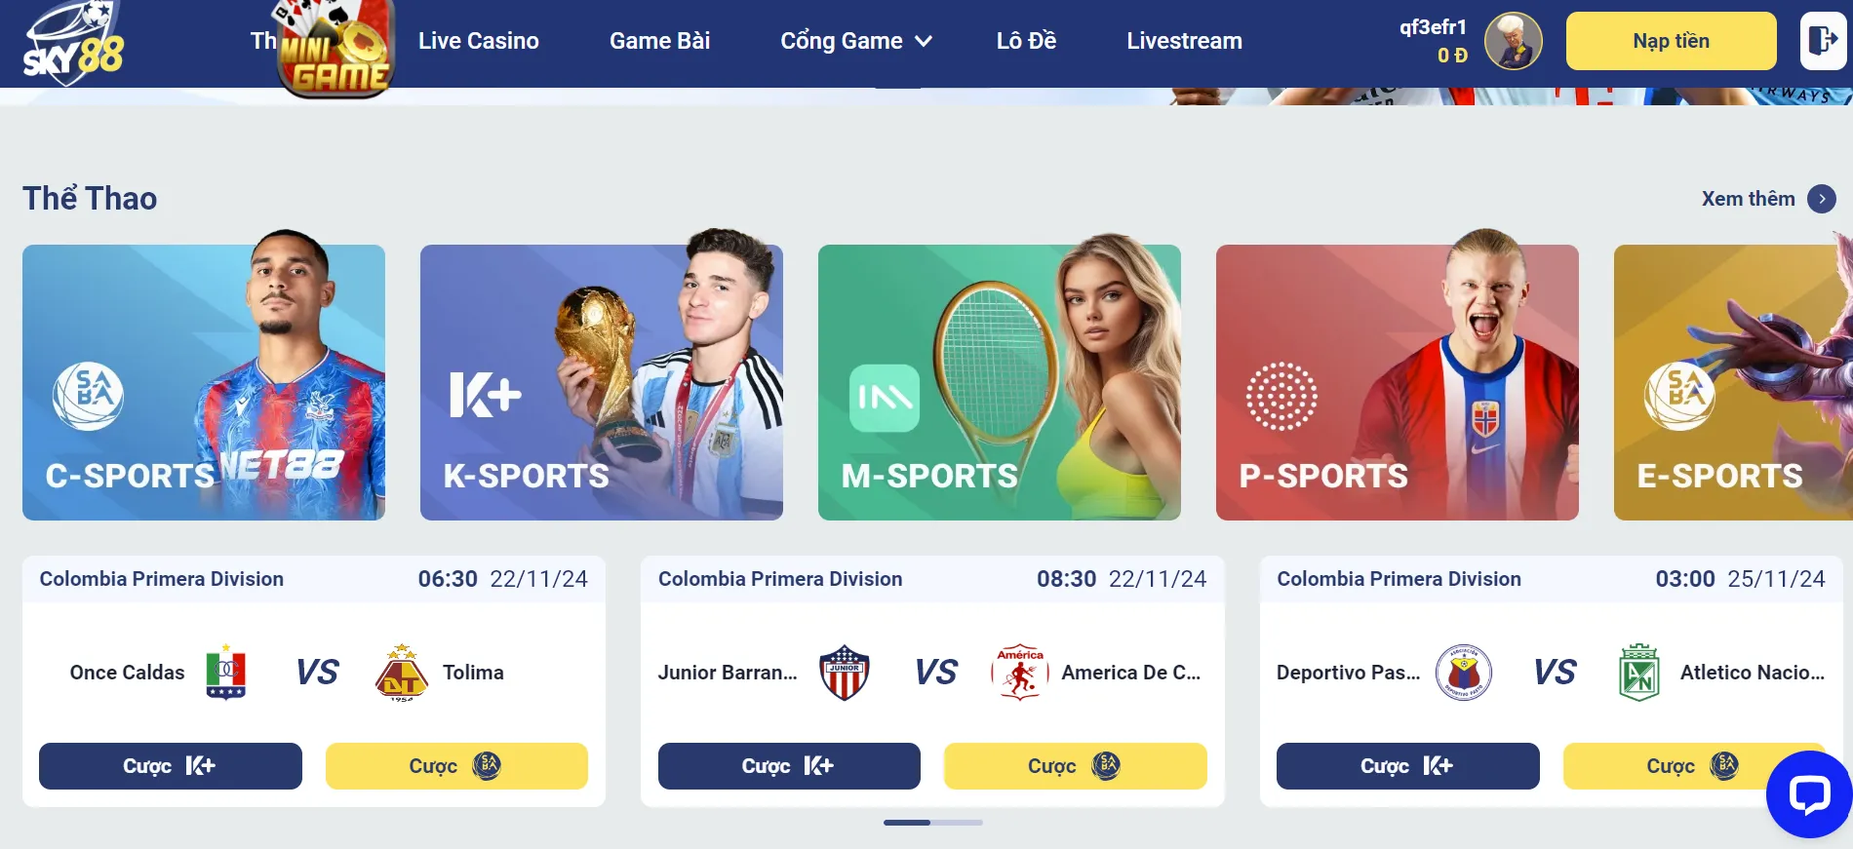Launch the Mini Game icon
The height and width of the screenshot is (849, 1853).
pos(335,49)
